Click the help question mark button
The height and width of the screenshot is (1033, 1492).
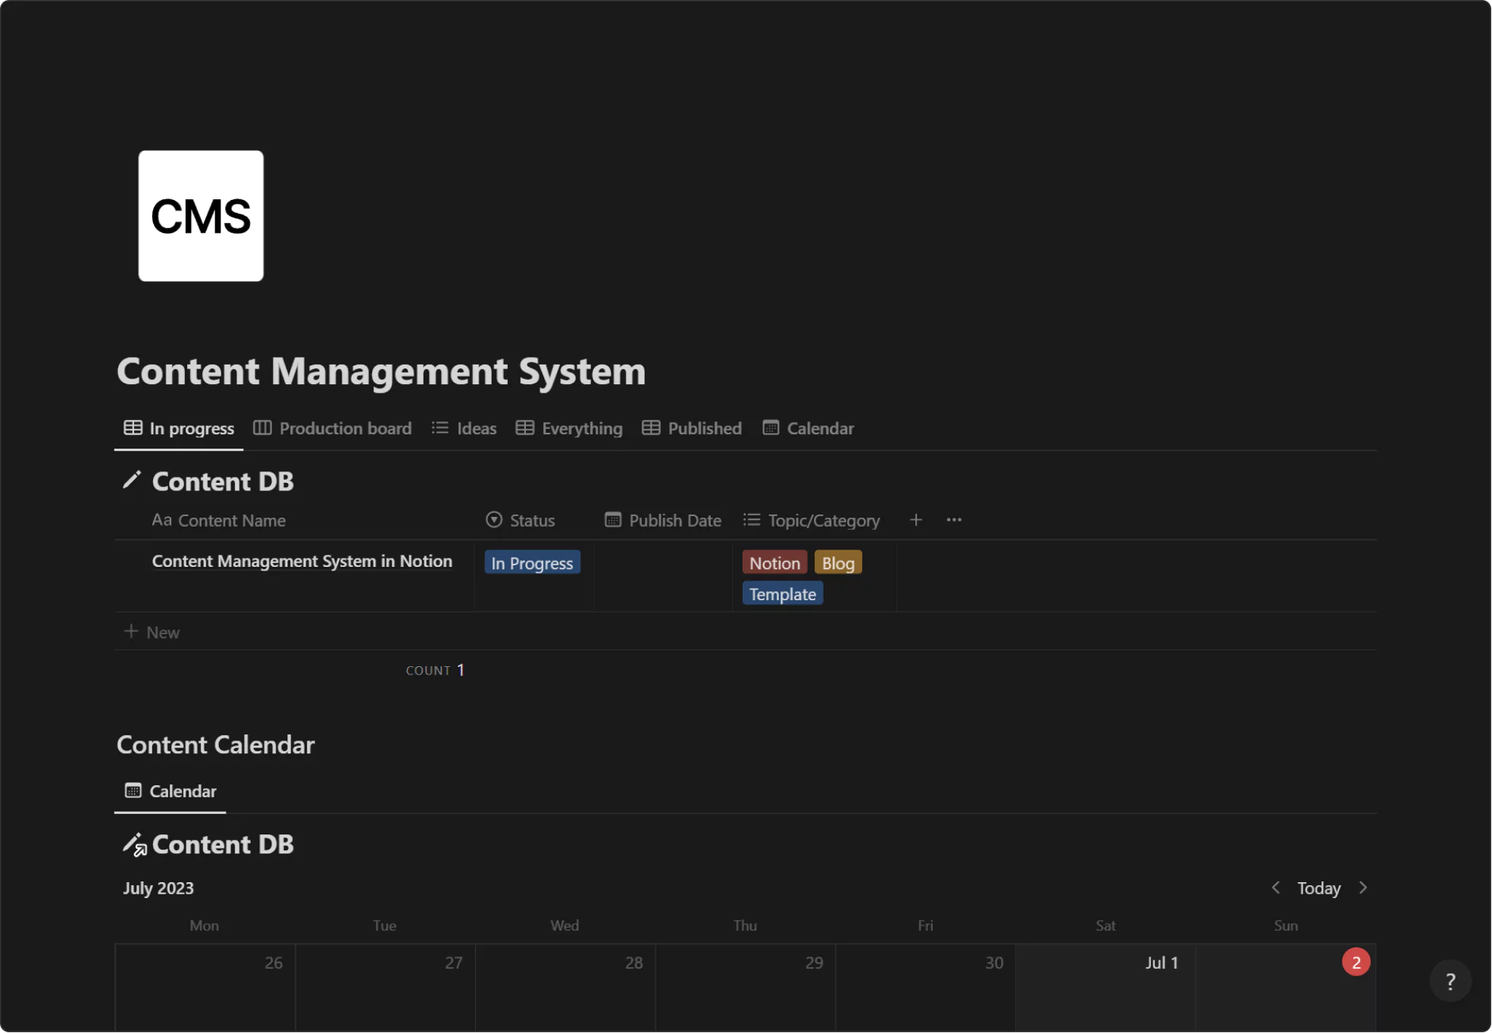point(1450,981)
